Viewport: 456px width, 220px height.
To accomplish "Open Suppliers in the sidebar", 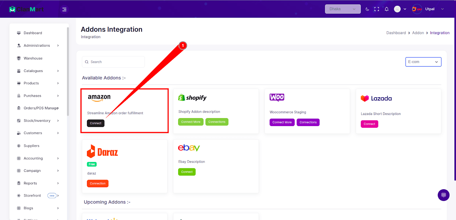I will (31, 146).
